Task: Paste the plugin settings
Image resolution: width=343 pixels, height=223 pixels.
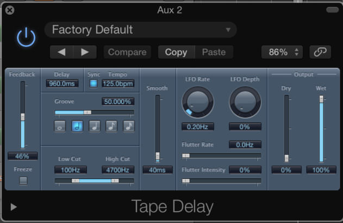Action: [214, 52]
